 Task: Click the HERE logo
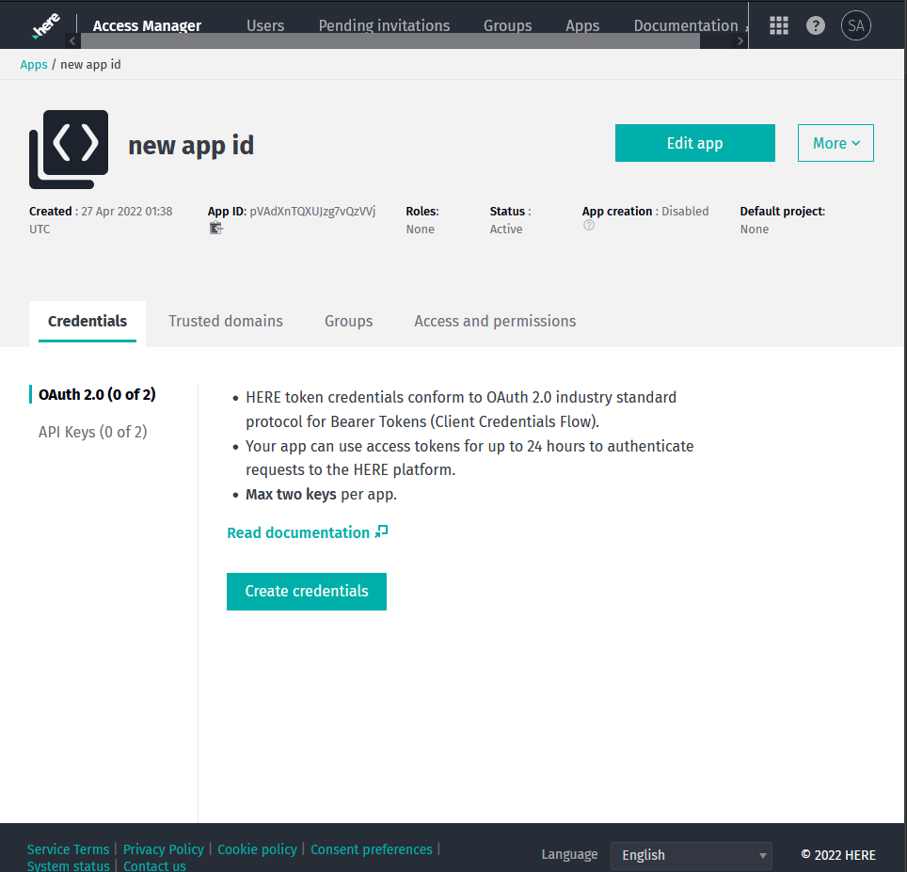(46, 25)
